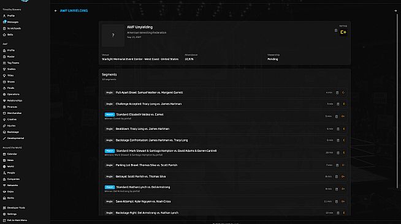Open Parking Lot Brawl: Thomas Silva vs. Scott Parrish
Image resolution: width=401 pixels, height=224 pixels.
click(x=224, y=165)
